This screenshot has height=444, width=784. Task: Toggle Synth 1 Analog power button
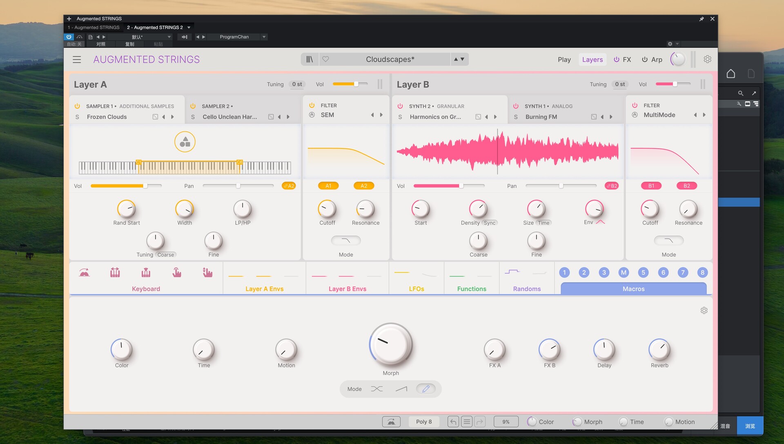(516, 106)
